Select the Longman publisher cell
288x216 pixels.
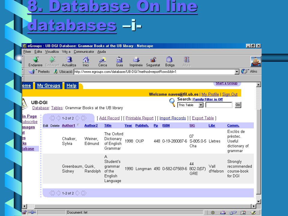[x=143, y=169]
